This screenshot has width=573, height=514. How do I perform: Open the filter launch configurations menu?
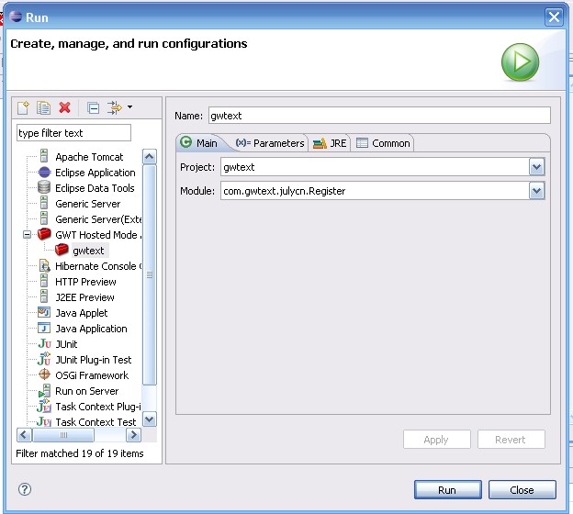click(x=129, y=107)
